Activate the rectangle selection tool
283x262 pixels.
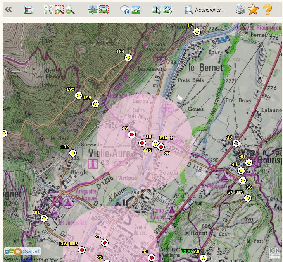point(157,10)
